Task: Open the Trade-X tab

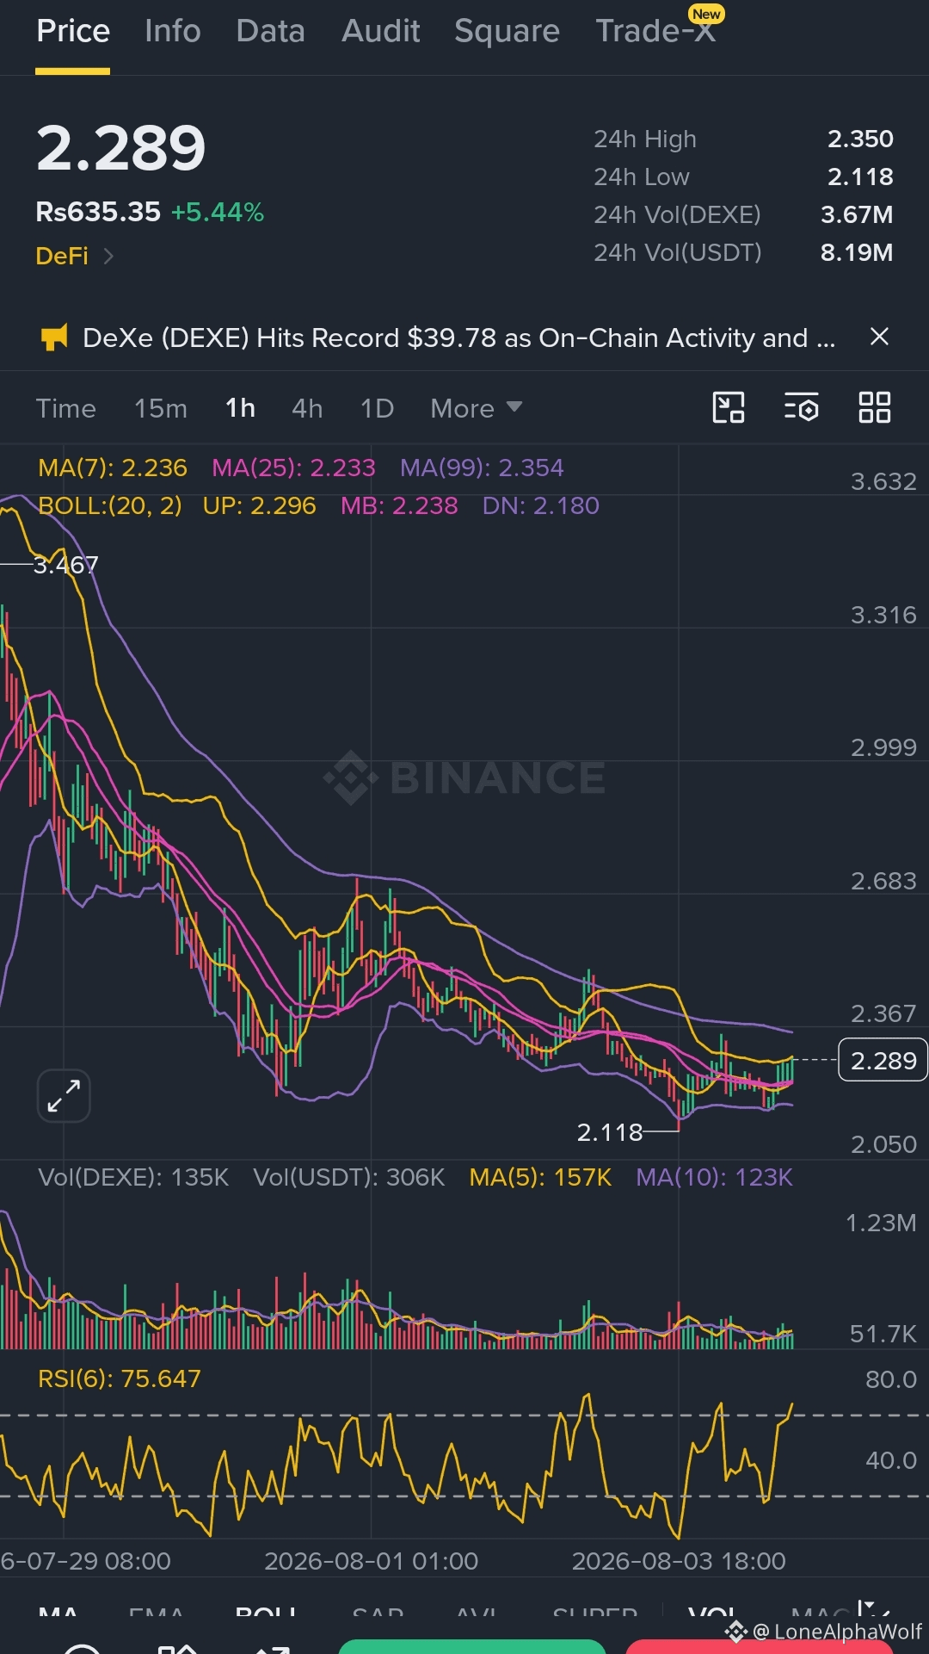Action: click(655, 31)
